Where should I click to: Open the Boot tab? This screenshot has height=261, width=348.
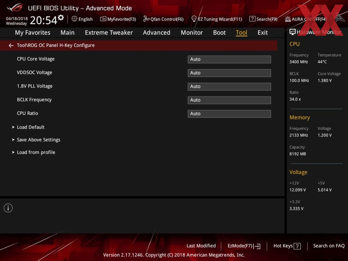tap(219, 32)
